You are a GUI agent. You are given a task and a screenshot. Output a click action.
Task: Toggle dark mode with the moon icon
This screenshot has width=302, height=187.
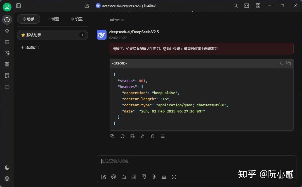(x=7, y=167)
